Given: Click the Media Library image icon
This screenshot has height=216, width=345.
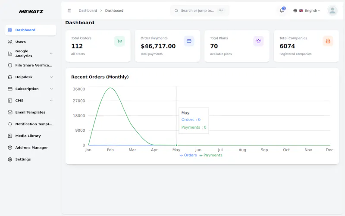Looking at the screenshot, I should tap(10, 136).
